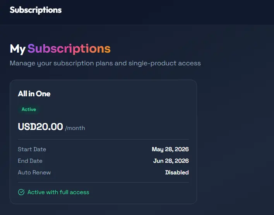
Task: Click the divider line below the price
Action: [x=103, y=139]
